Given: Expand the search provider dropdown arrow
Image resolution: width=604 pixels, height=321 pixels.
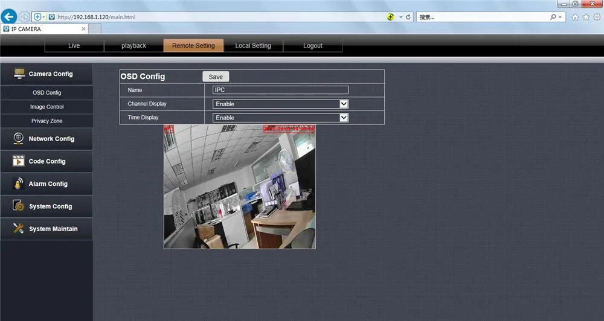Looking at the screenshot, I should tap(560, 17).
